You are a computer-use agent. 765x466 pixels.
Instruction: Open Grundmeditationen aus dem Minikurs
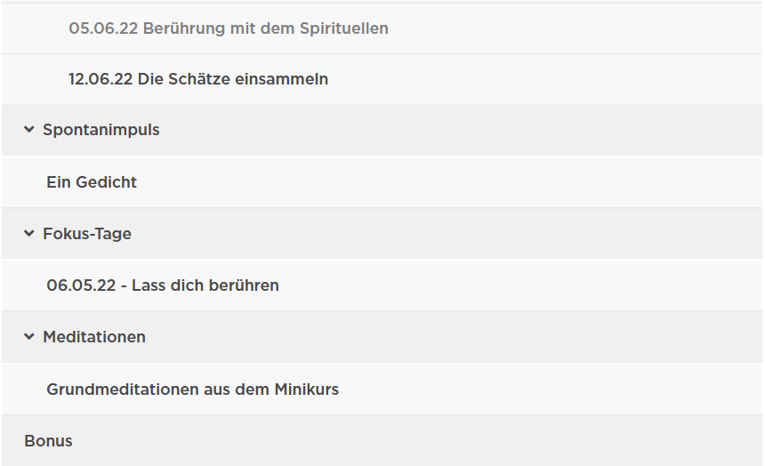coord(192,390)
